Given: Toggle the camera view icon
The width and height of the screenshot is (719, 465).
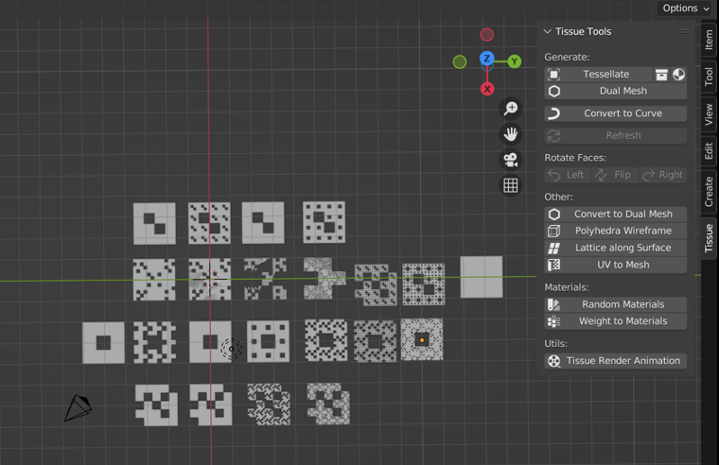Looking at the screenshot, I should point(510,160).
